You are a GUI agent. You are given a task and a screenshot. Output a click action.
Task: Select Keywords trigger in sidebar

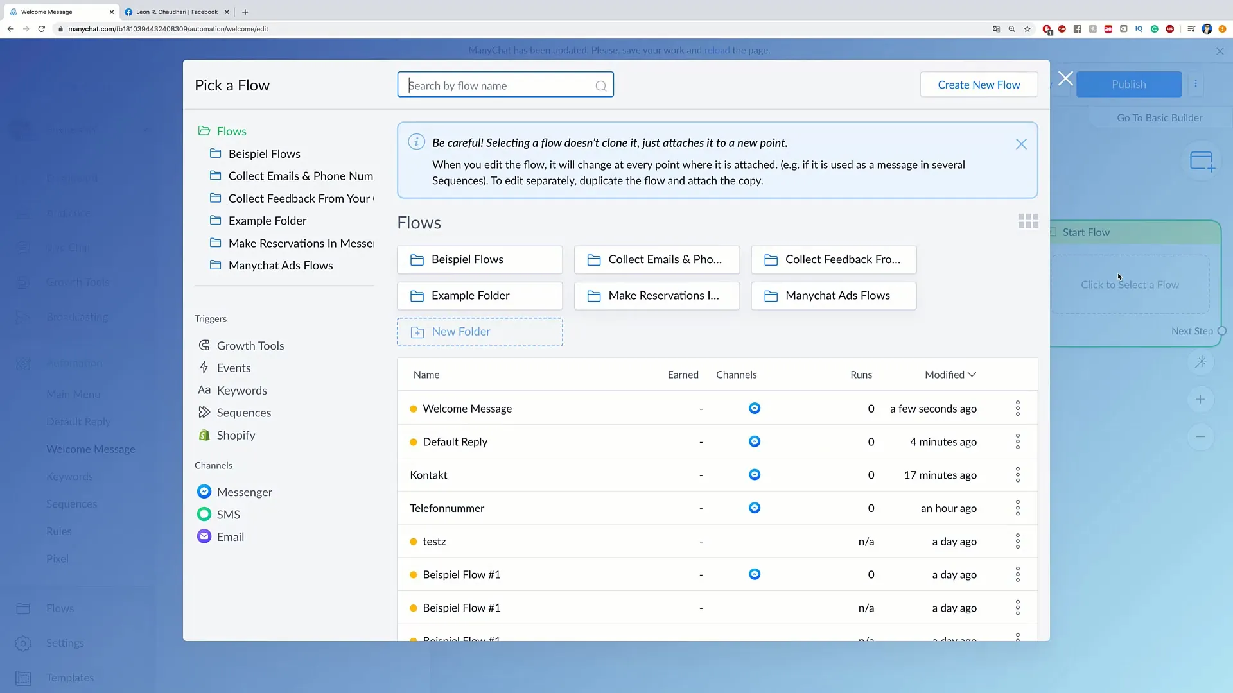click(242, 390)
